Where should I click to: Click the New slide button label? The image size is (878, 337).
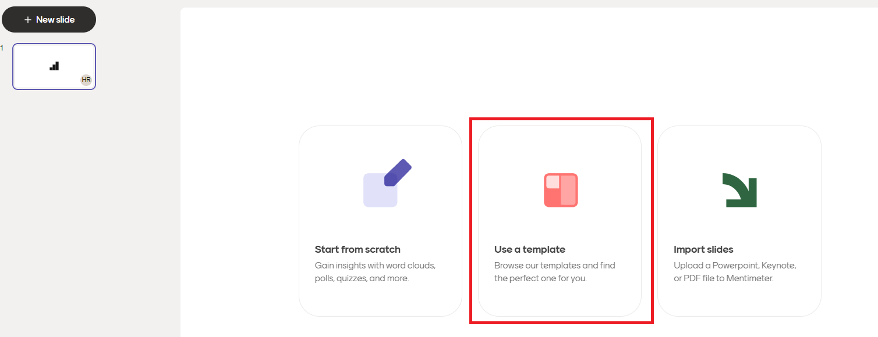pyautogui.click(x=55, y=20)
